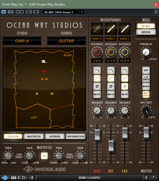Mute the near microphone channel
Image resolution: width=159 pixels, height=181 pixels.
click(x=97, y=94)
